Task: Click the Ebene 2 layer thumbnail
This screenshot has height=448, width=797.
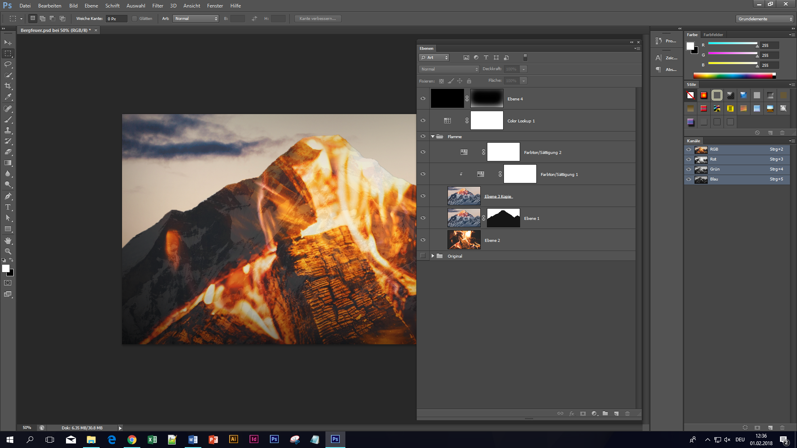Action: 464,240
